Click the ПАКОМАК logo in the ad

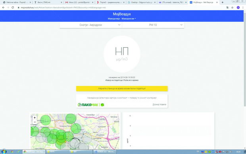tap(91, 105)
